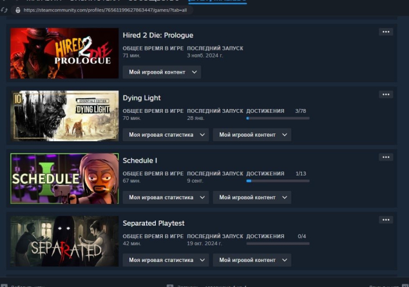
Task: Open the three-dot options for Separated Playtest
Action: coord(386,220)
